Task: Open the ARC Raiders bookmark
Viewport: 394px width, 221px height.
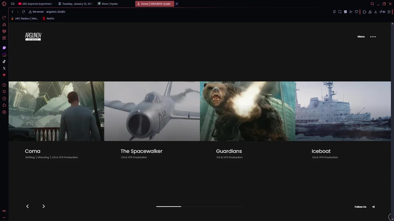Action: click(25, 18)
